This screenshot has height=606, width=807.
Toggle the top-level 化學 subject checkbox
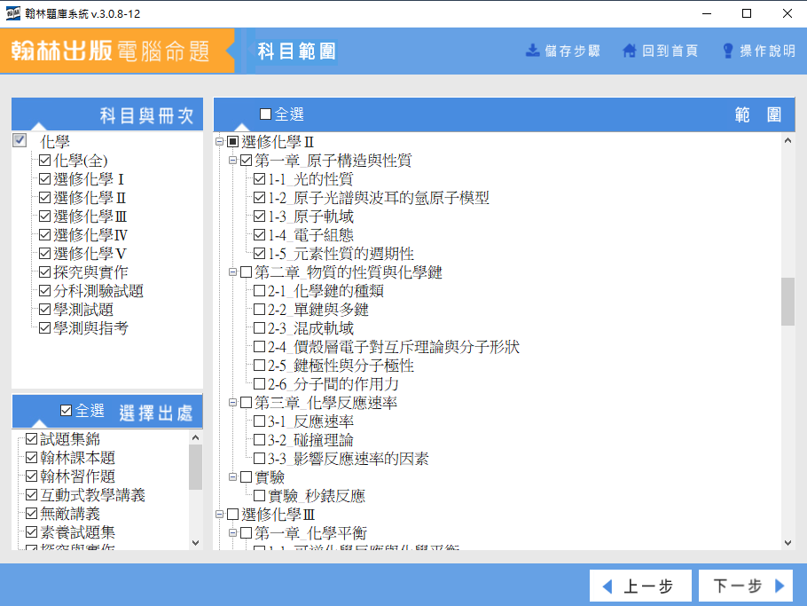(x=20, y=140)
